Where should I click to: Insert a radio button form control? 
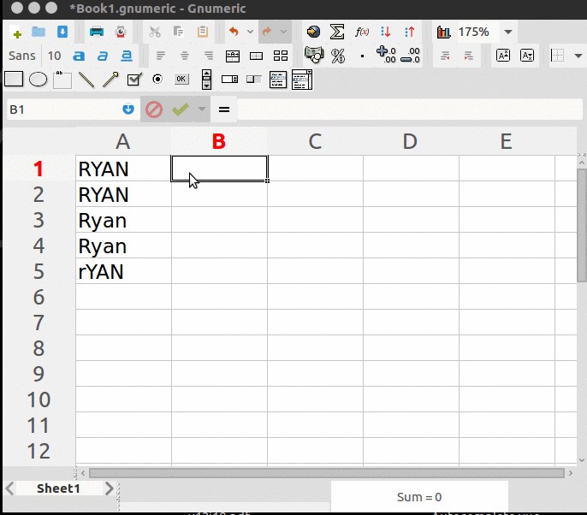click(x=157, y=80)
